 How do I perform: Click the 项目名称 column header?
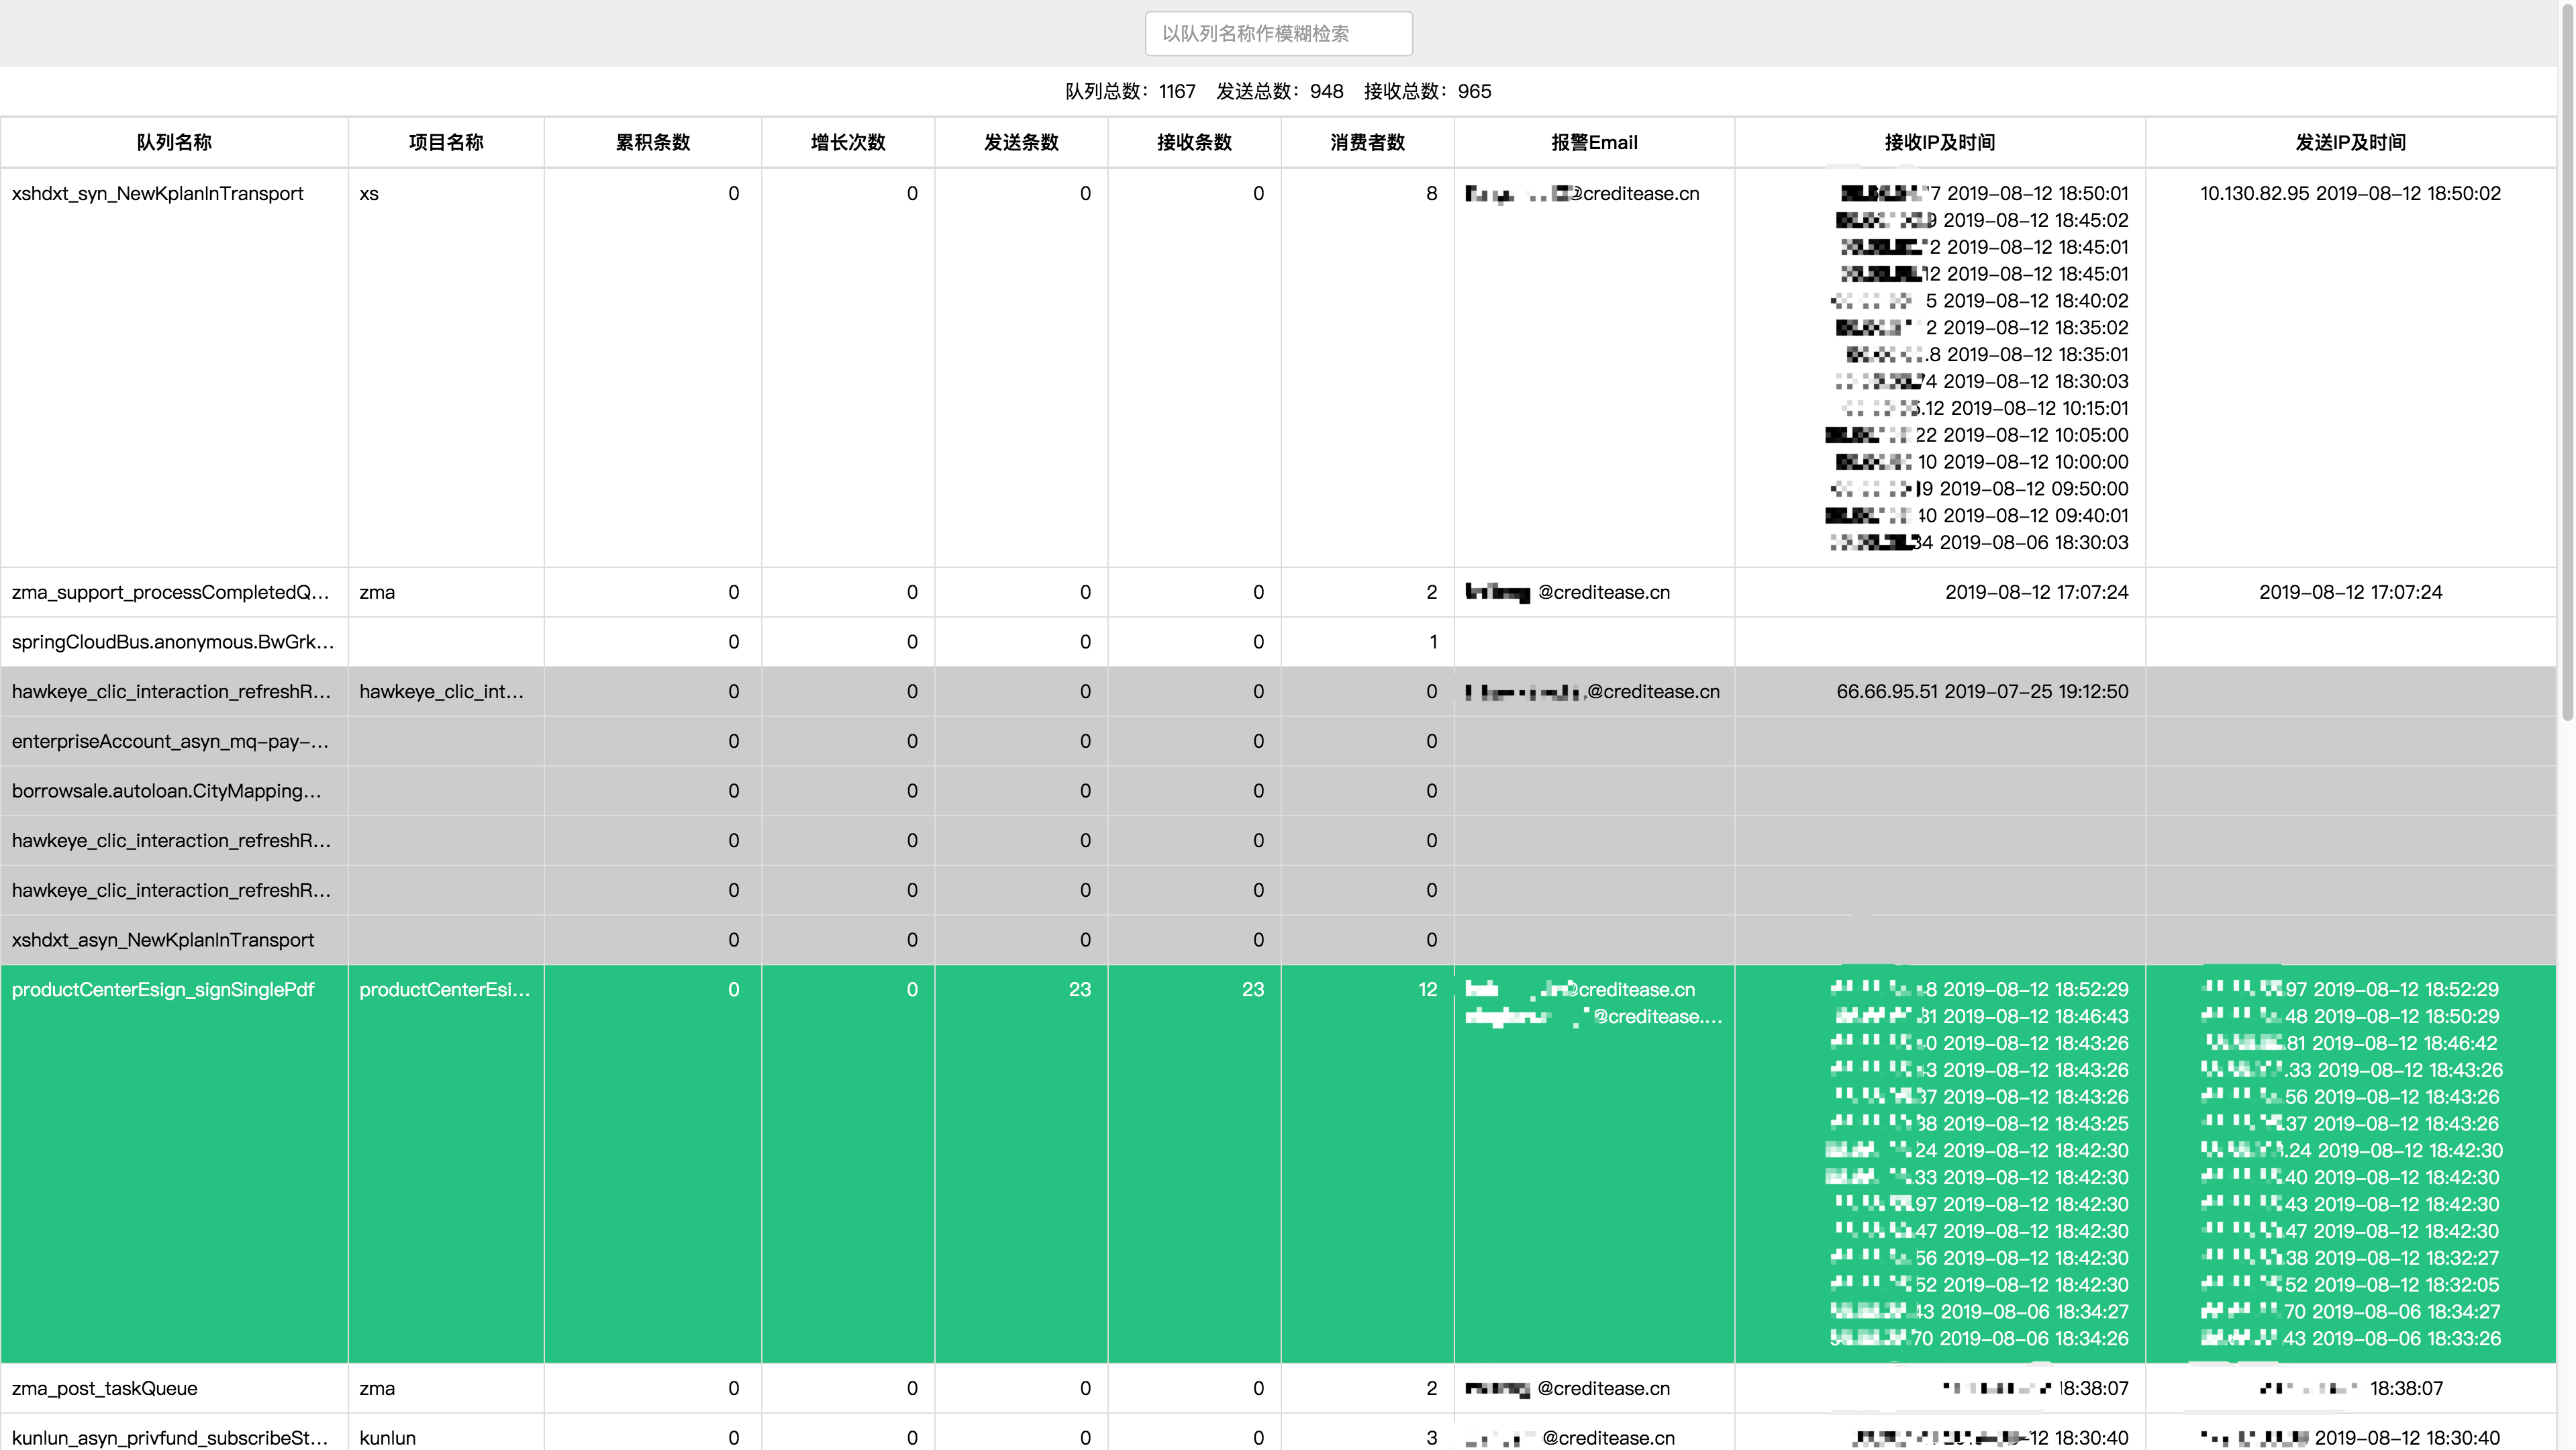[446, 142]
